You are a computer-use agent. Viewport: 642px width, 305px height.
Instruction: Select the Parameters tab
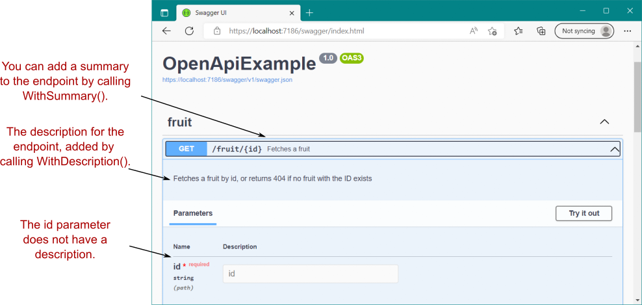coord(193,213)
